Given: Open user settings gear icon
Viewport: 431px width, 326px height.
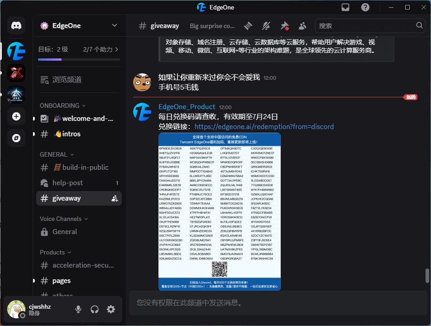Looking at the screenshot, I should tap(111, 309).
